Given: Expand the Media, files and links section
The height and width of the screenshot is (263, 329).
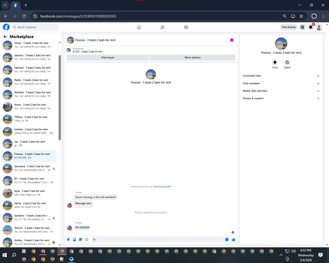Looking at the screenshot, I should (281, 91).
